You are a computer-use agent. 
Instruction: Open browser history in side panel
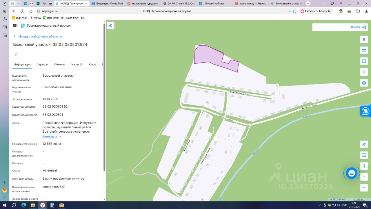[4, 4]
